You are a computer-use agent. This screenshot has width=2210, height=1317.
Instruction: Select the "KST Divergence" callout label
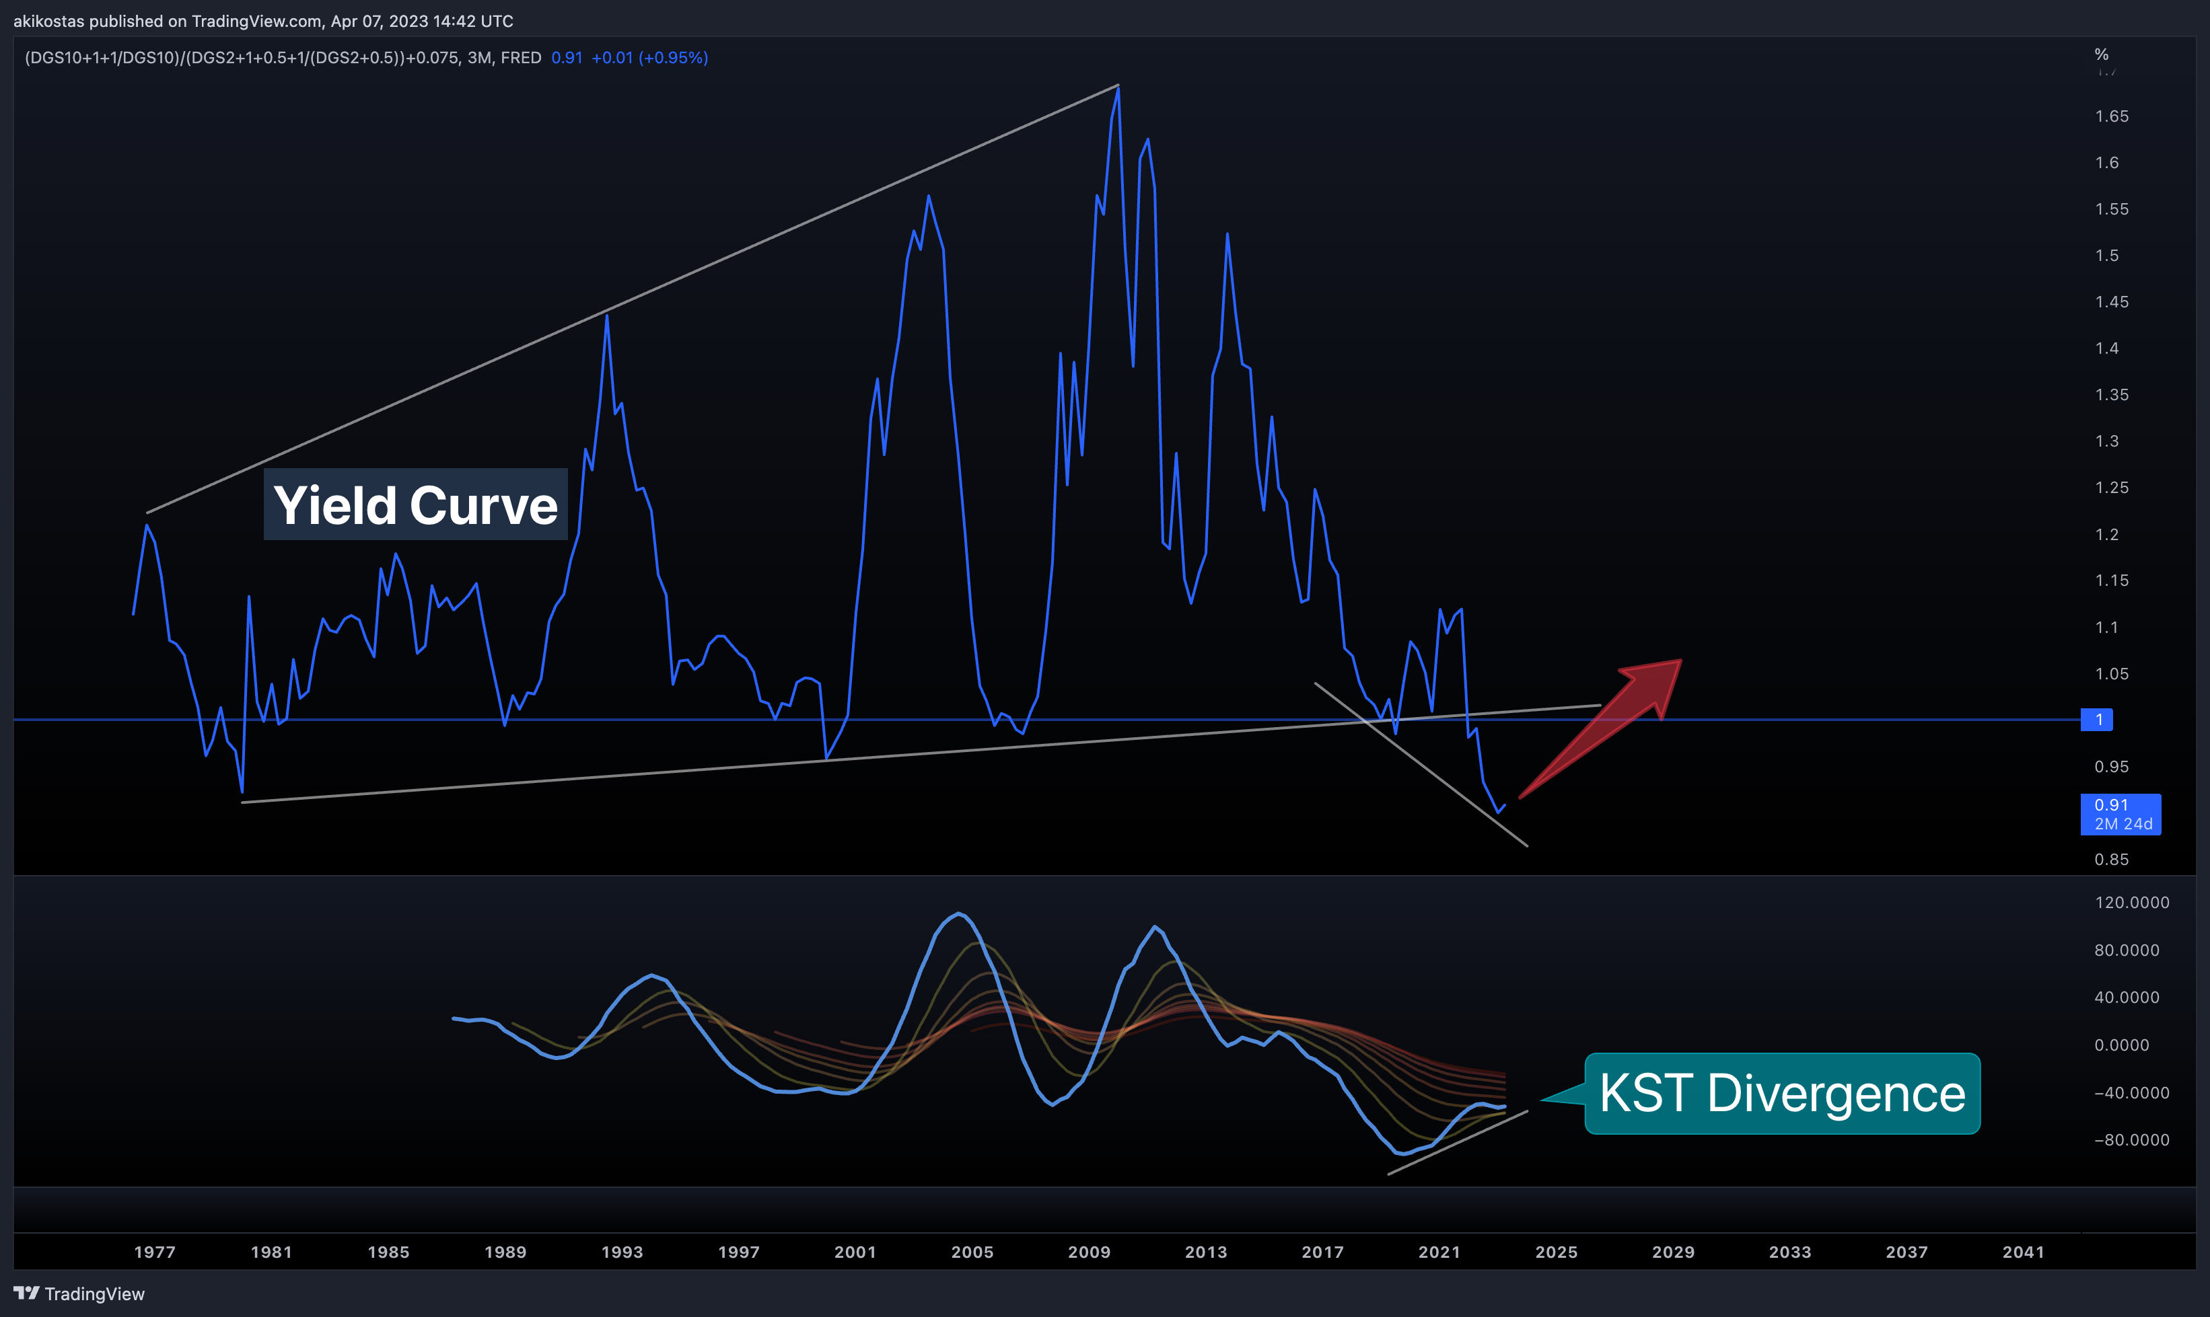click(1782, 1094)
